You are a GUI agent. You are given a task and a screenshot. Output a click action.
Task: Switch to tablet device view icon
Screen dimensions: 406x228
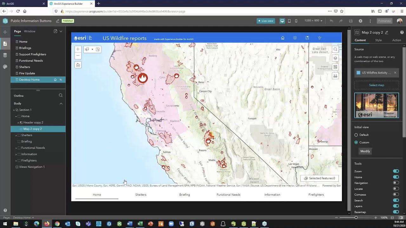[289, 21]
